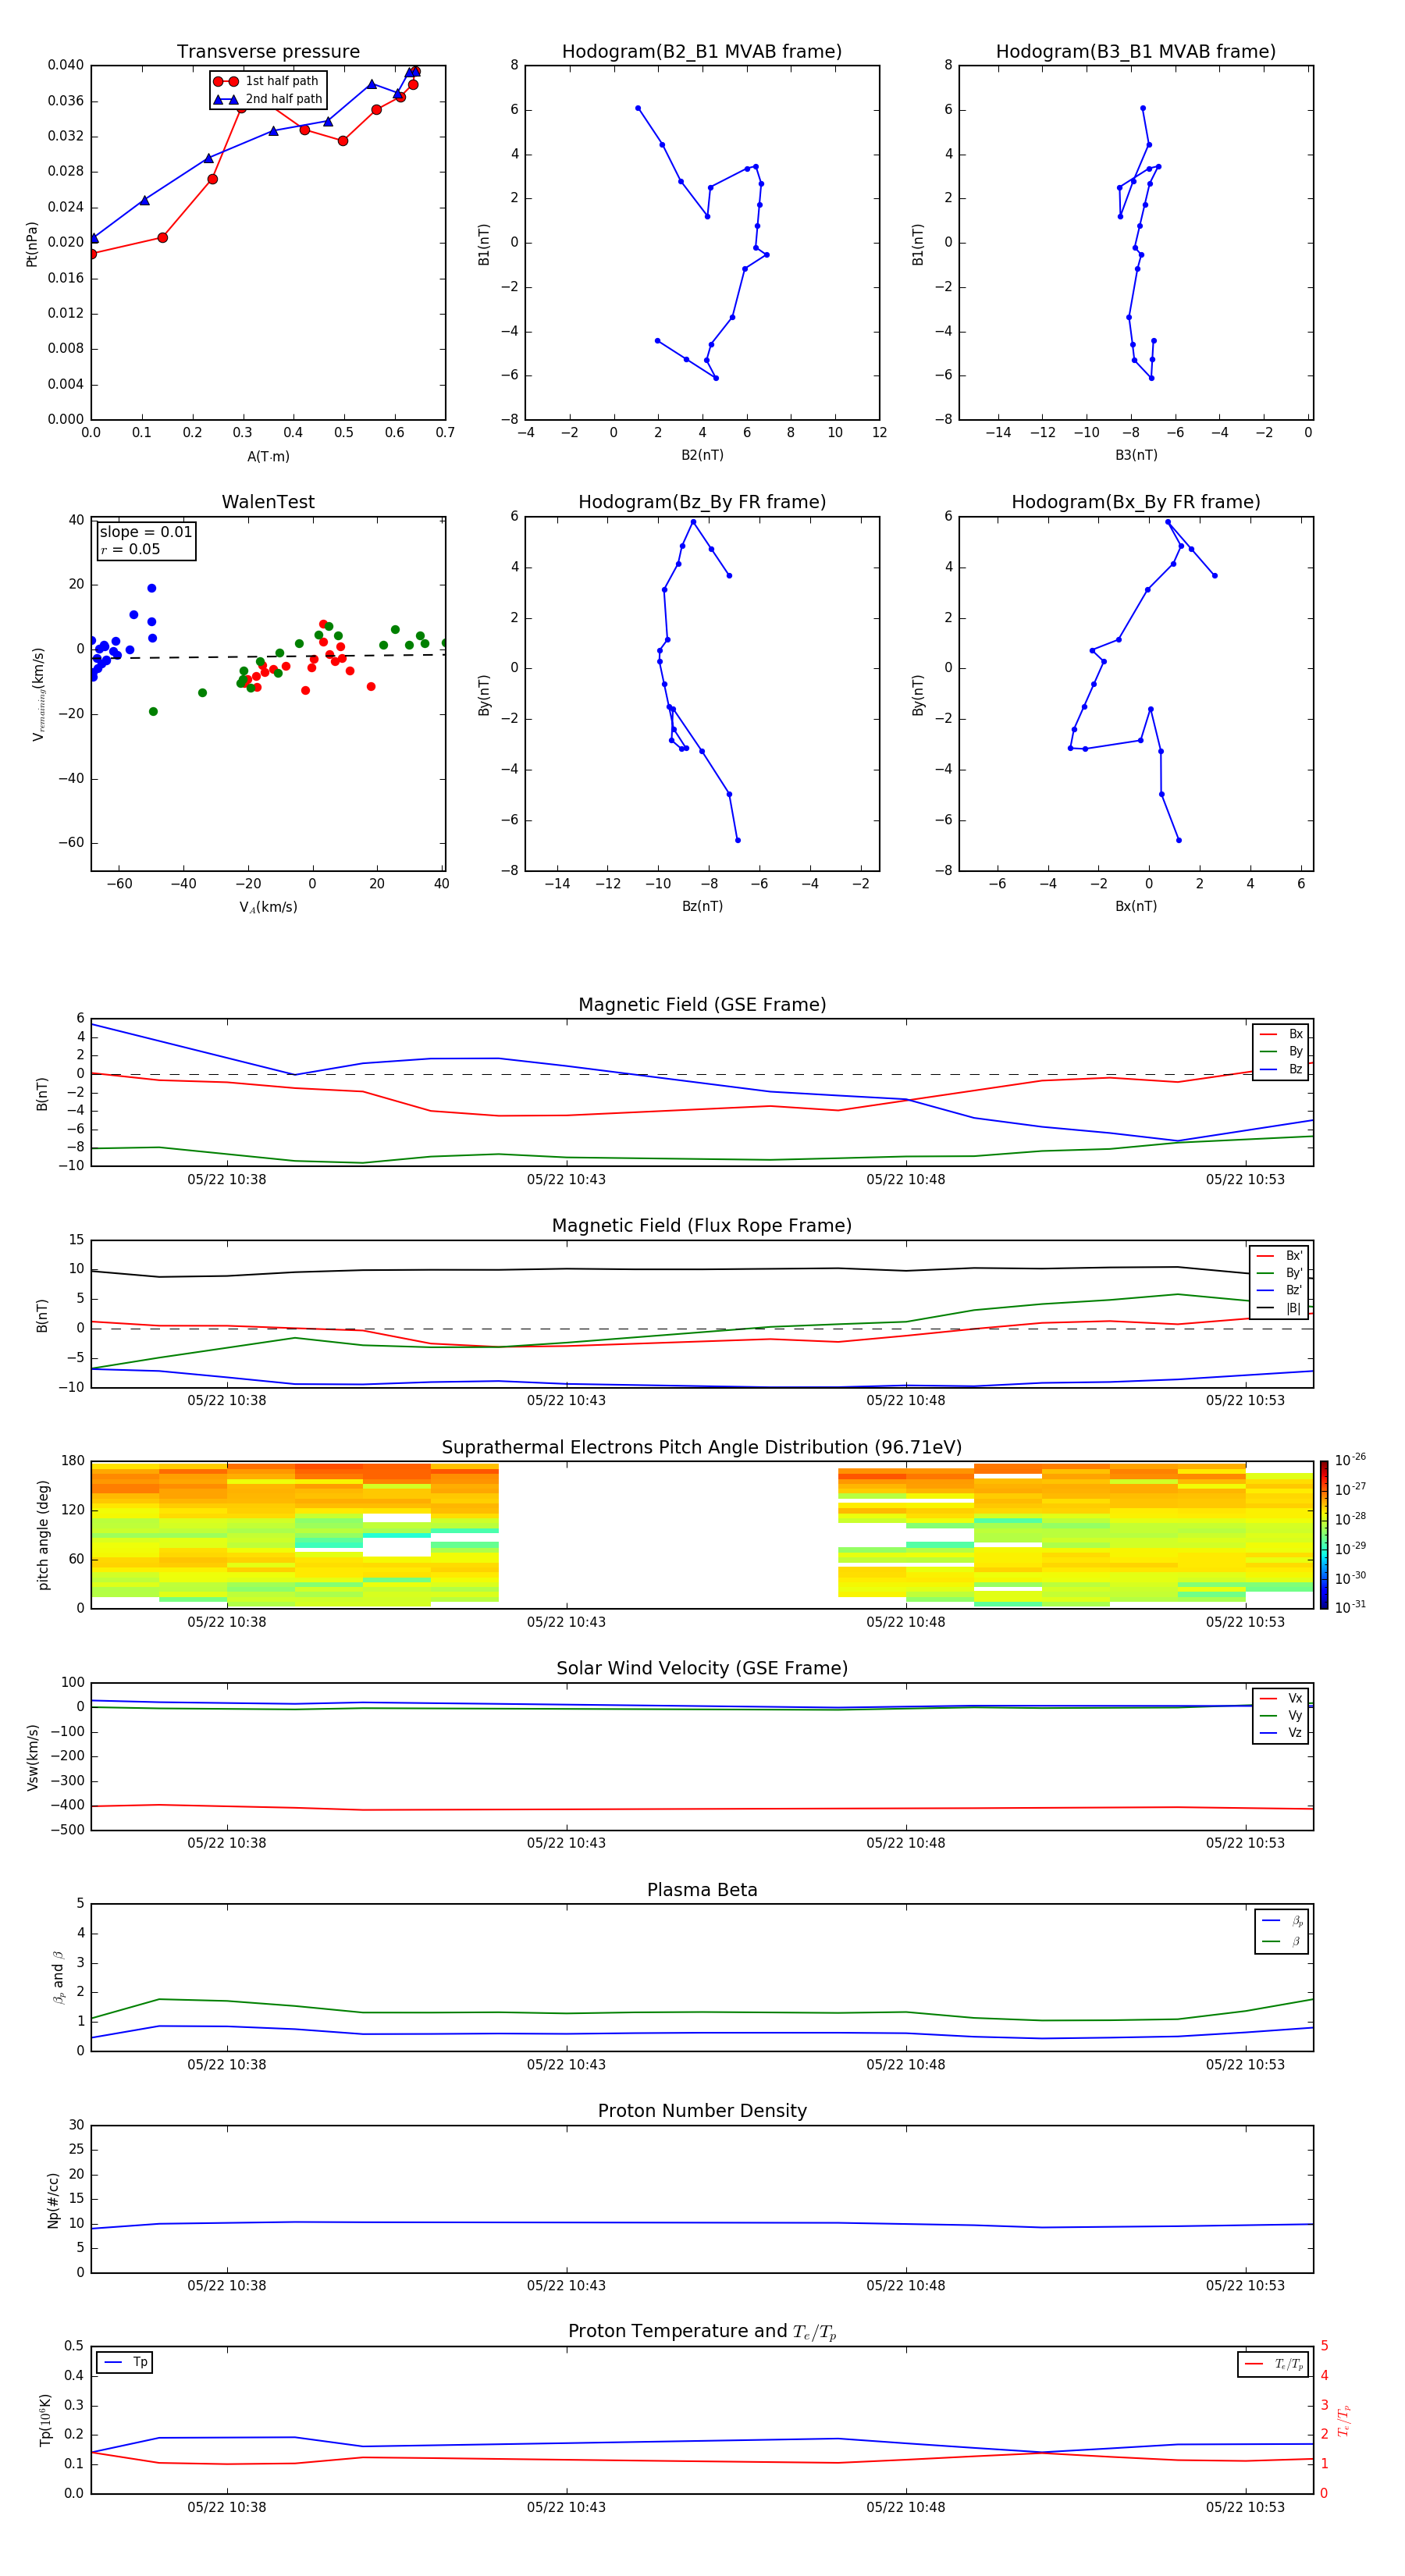Click 'Bx' legend entry in GSE magnetic field

click(1281, 1034)
